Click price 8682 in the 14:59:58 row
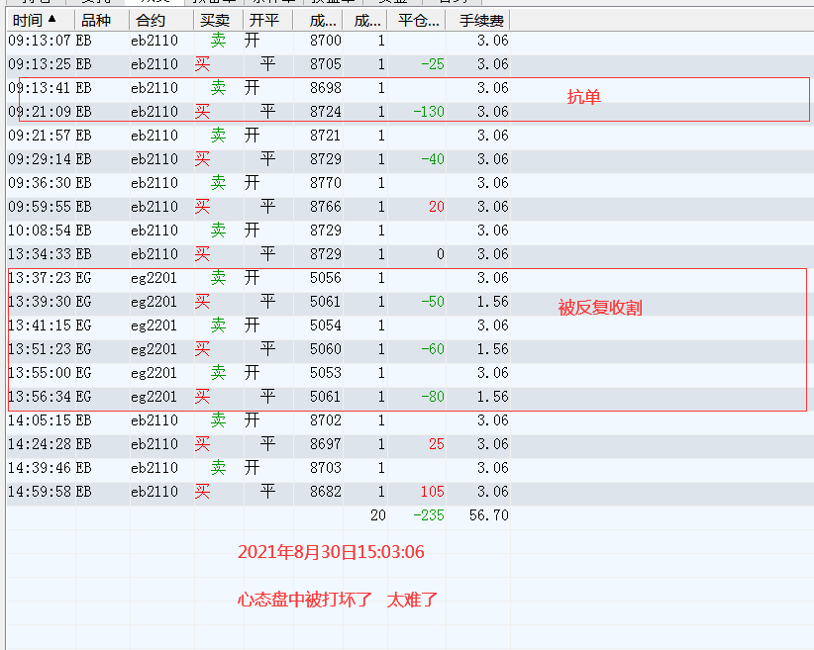 (326, 492)
